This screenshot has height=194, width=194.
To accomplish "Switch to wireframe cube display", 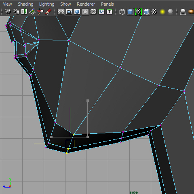I will pyautogui.click(x=122, y=12).
